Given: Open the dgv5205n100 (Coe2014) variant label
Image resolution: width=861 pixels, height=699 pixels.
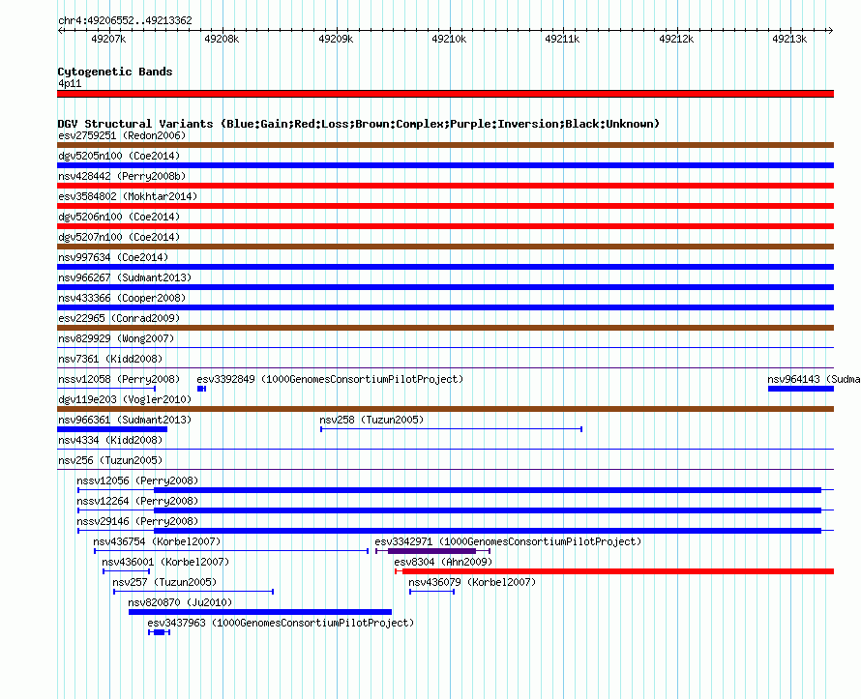Looking at the screenshot, I should tap(119, 156).
